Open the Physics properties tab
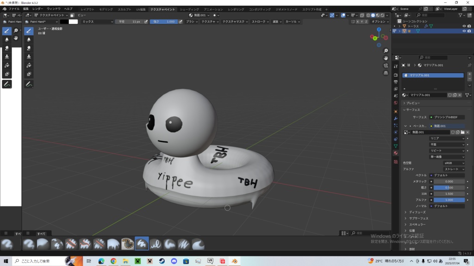 (x=396, y=133)
